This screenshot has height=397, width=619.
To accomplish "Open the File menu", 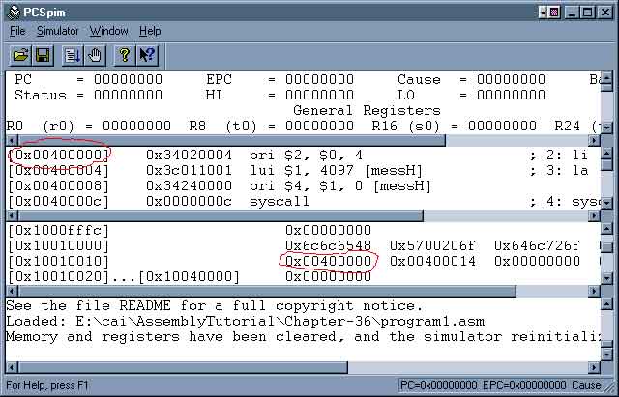I will [17, 31].
